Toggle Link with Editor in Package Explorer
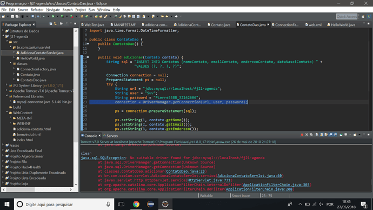Viewport: 373px width, 210px height. coord(55,24)
